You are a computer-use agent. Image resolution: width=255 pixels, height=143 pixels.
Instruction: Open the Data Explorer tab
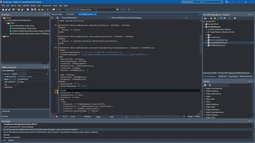point(233,76)
